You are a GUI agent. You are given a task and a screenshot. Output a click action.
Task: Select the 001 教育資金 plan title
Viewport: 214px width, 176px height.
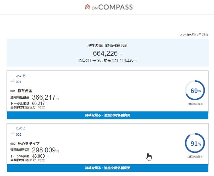coord(21,91)
